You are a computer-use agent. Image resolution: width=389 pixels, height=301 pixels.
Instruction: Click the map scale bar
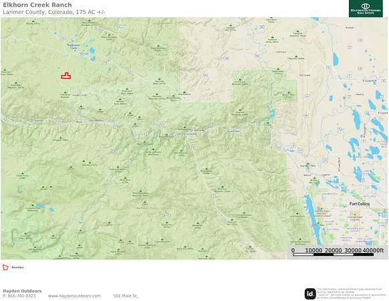[333, 255]
